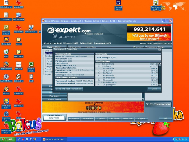Viewport: 189px width, 142px height.
Task: Collapse the Scheduled tree node
Action: coord(43,56)
